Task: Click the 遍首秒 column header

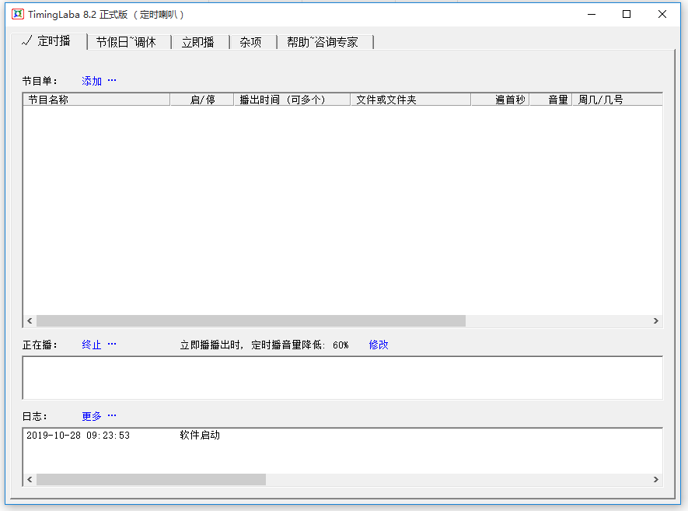Action: coord(501,100)
